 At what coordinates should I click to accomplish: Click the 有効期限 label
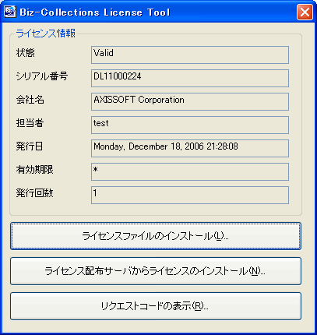coord(34,170)
